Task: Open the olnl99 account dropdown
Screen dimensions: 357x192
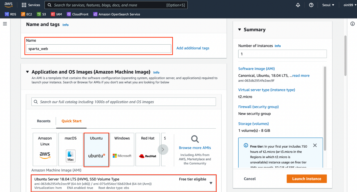Action: click(x=350, y=5)
